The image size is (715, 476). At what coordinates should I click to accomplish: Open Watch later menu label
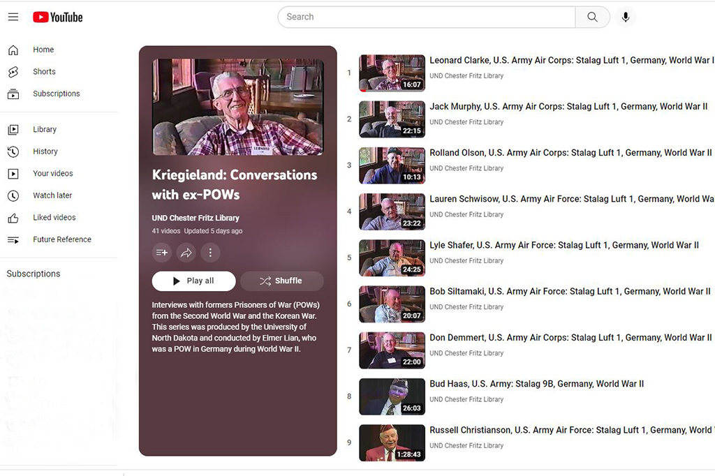(x=52, y=195)
